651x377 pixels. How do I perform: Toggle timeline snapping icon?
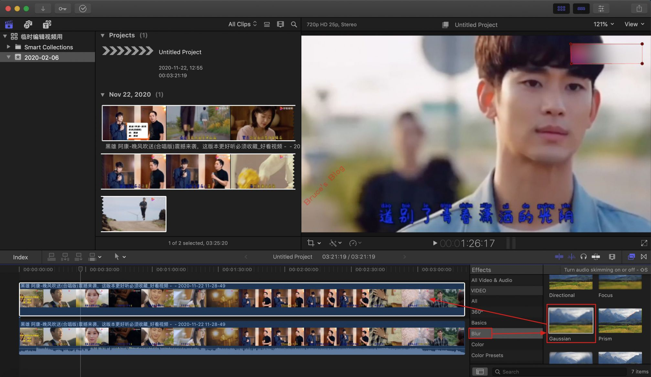pos(596,257)
